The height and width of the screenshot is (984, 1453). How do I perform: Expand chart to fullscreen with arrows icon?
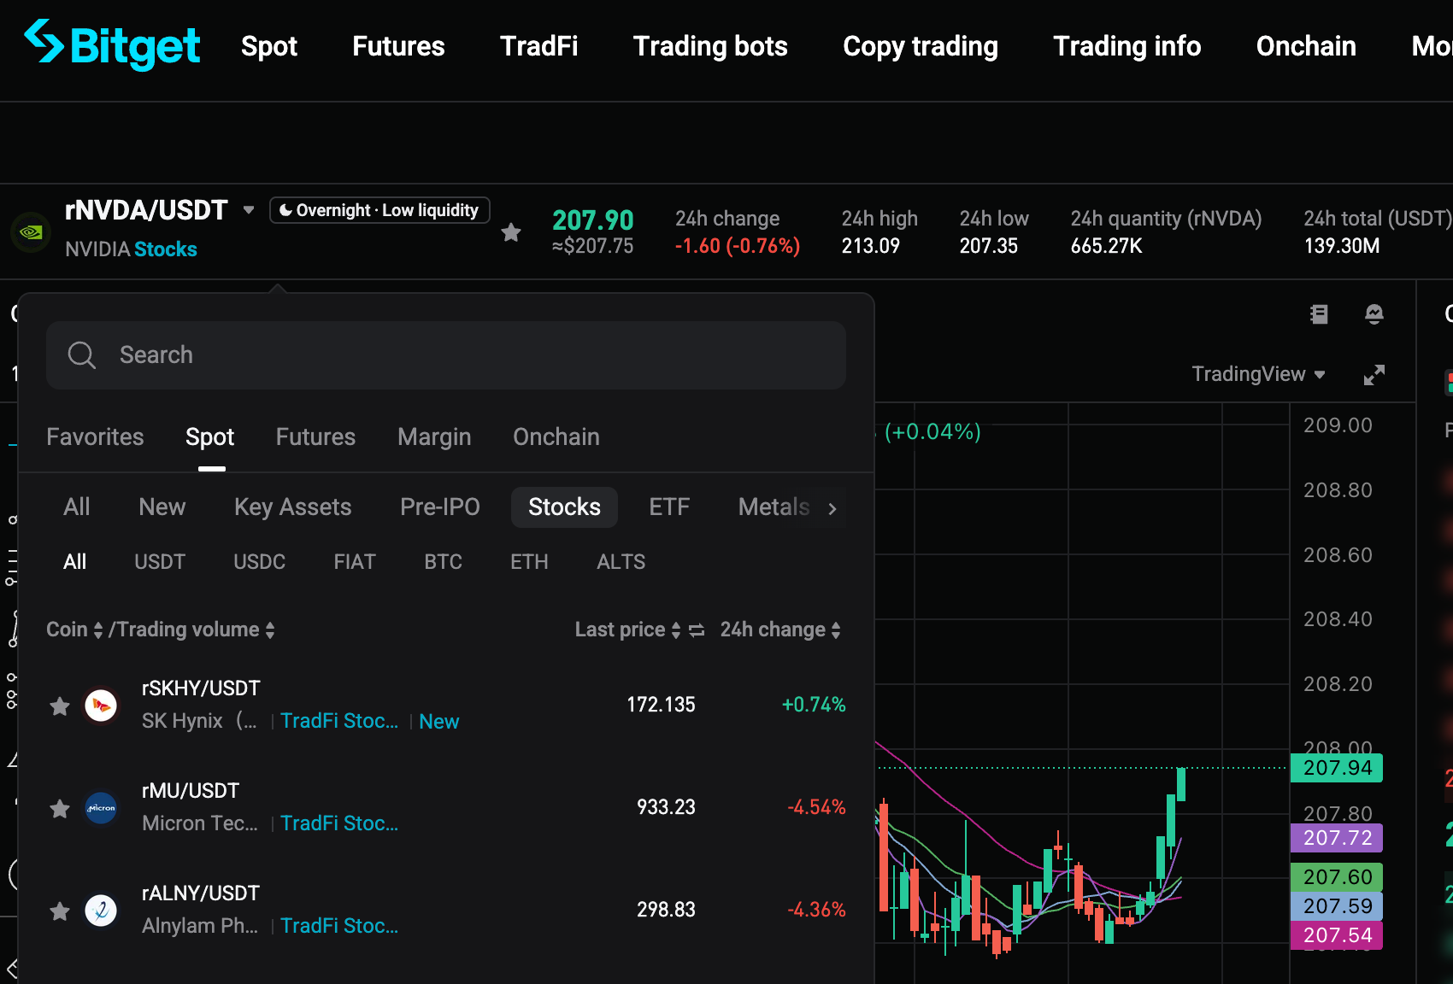[1374, 375]
